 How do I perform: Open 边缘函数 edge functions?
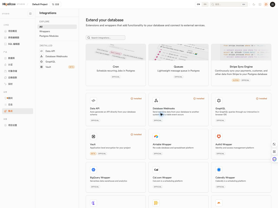click(x=18, y=78)
